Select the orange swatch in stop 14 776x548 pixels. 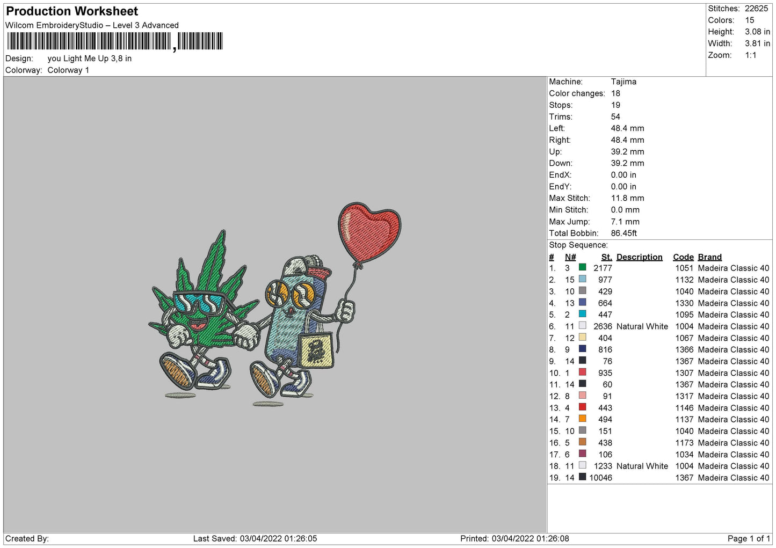582,419
